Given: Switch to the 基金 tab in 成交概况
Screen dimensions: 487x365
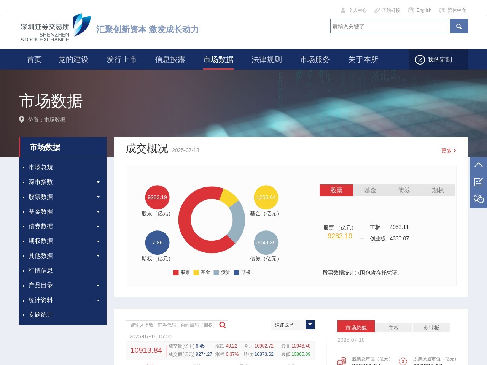Looking at the screenshot, I should click(370, 190).
